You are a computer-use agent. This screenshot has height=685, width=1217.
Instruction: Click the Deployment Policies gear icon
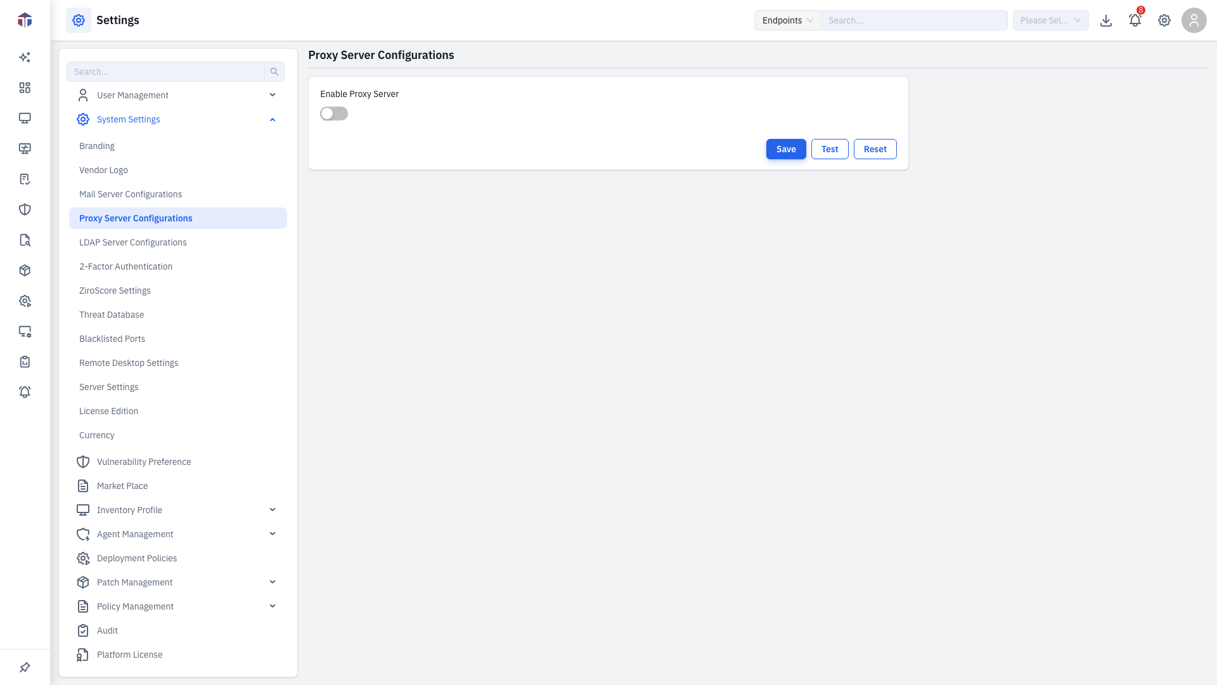tap(83, 558)
